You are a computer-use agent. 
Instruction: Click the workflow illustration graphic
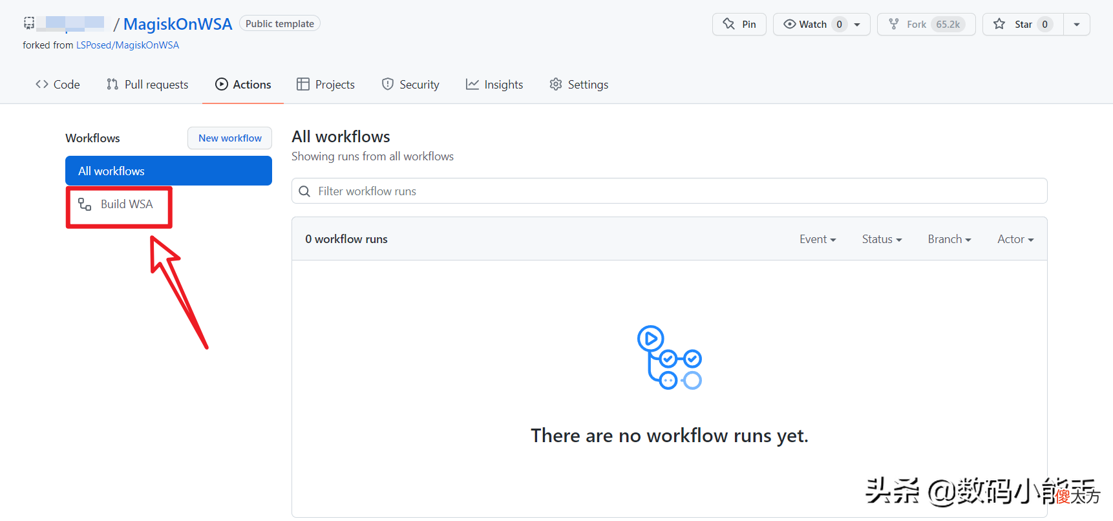click(x=669, y=357)
